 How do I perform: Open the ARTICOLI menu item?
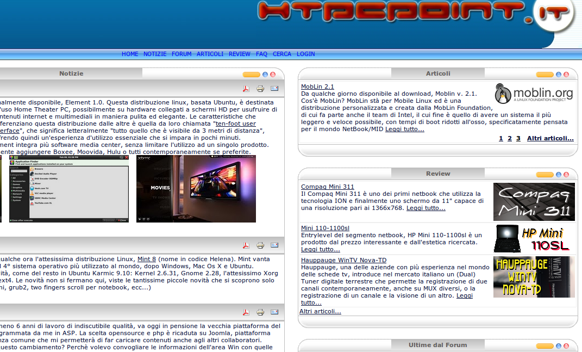tap(210, 54)
